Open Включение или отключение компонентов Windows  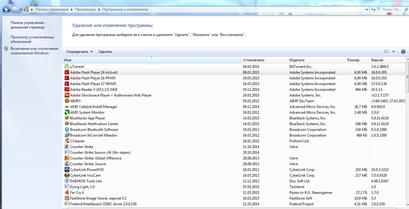point(34,51)
